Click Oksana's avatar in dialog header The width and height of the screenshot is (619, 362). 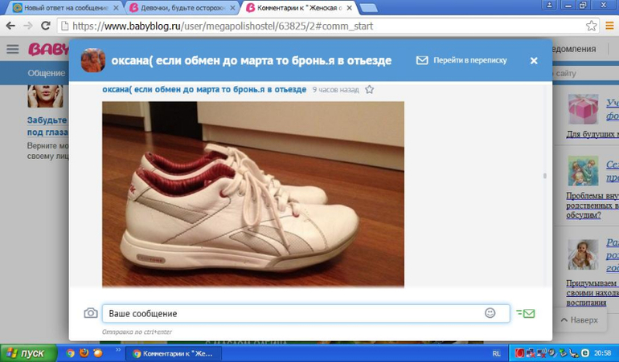click(x=92, y=60)
